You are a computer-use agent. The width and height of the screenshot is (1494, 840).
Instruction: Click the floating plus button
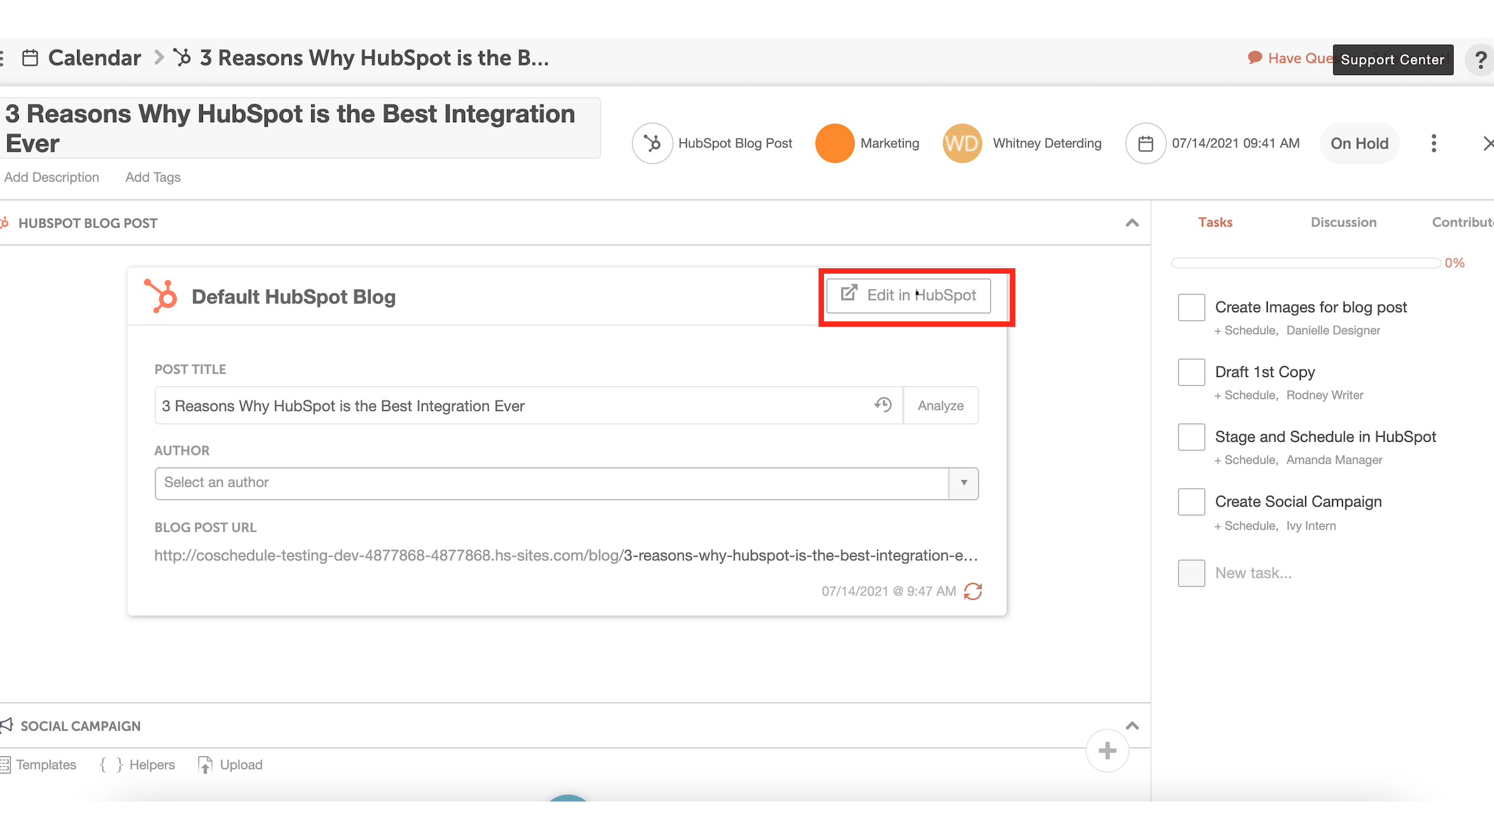point(1108,751)
